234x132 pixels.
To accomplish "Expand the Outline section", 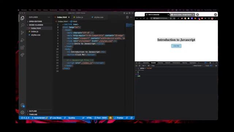I will pyautogui.click(x=33, y=111).
